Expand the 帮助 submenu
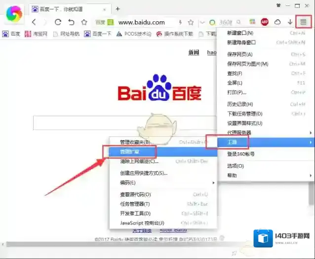 [266, 175]
